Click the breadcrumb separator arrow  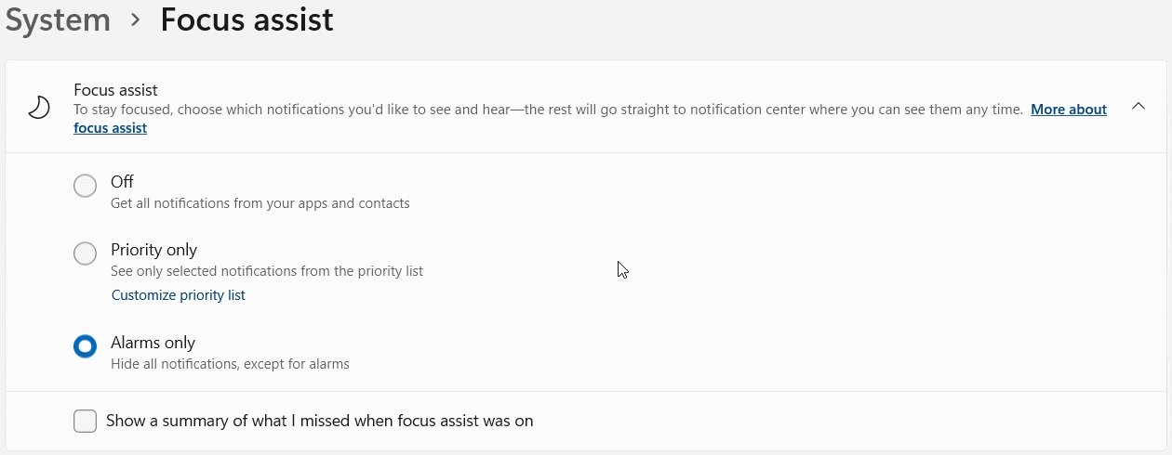coord(136,19)
